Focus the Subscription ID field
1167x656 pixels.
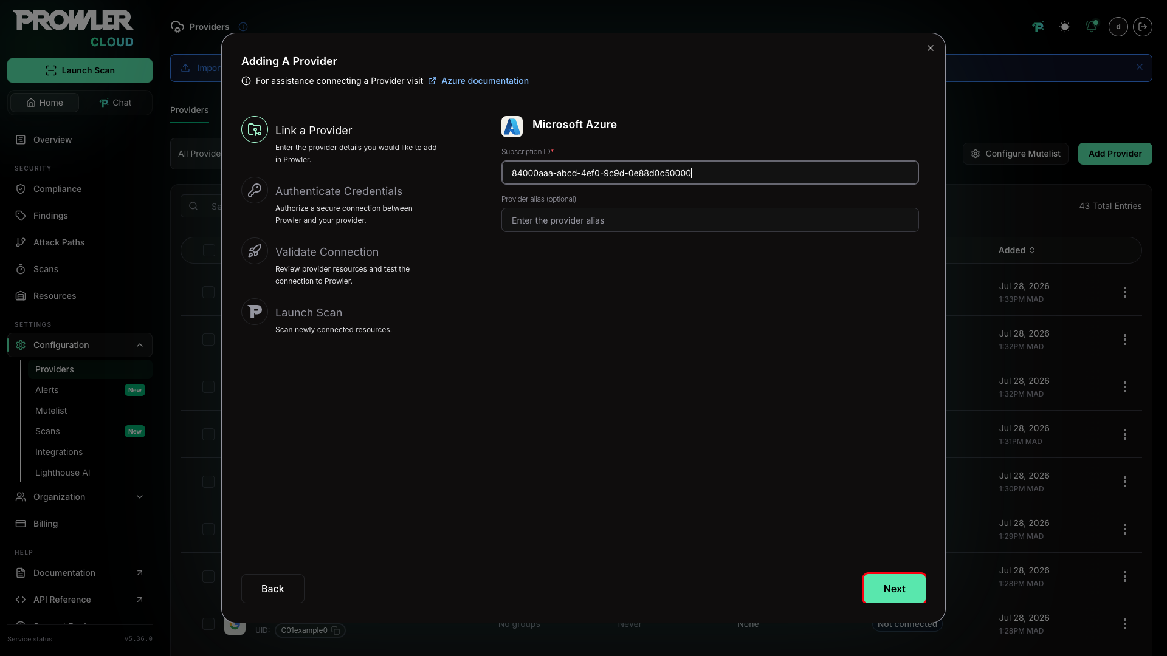click(x=709, y=173)
